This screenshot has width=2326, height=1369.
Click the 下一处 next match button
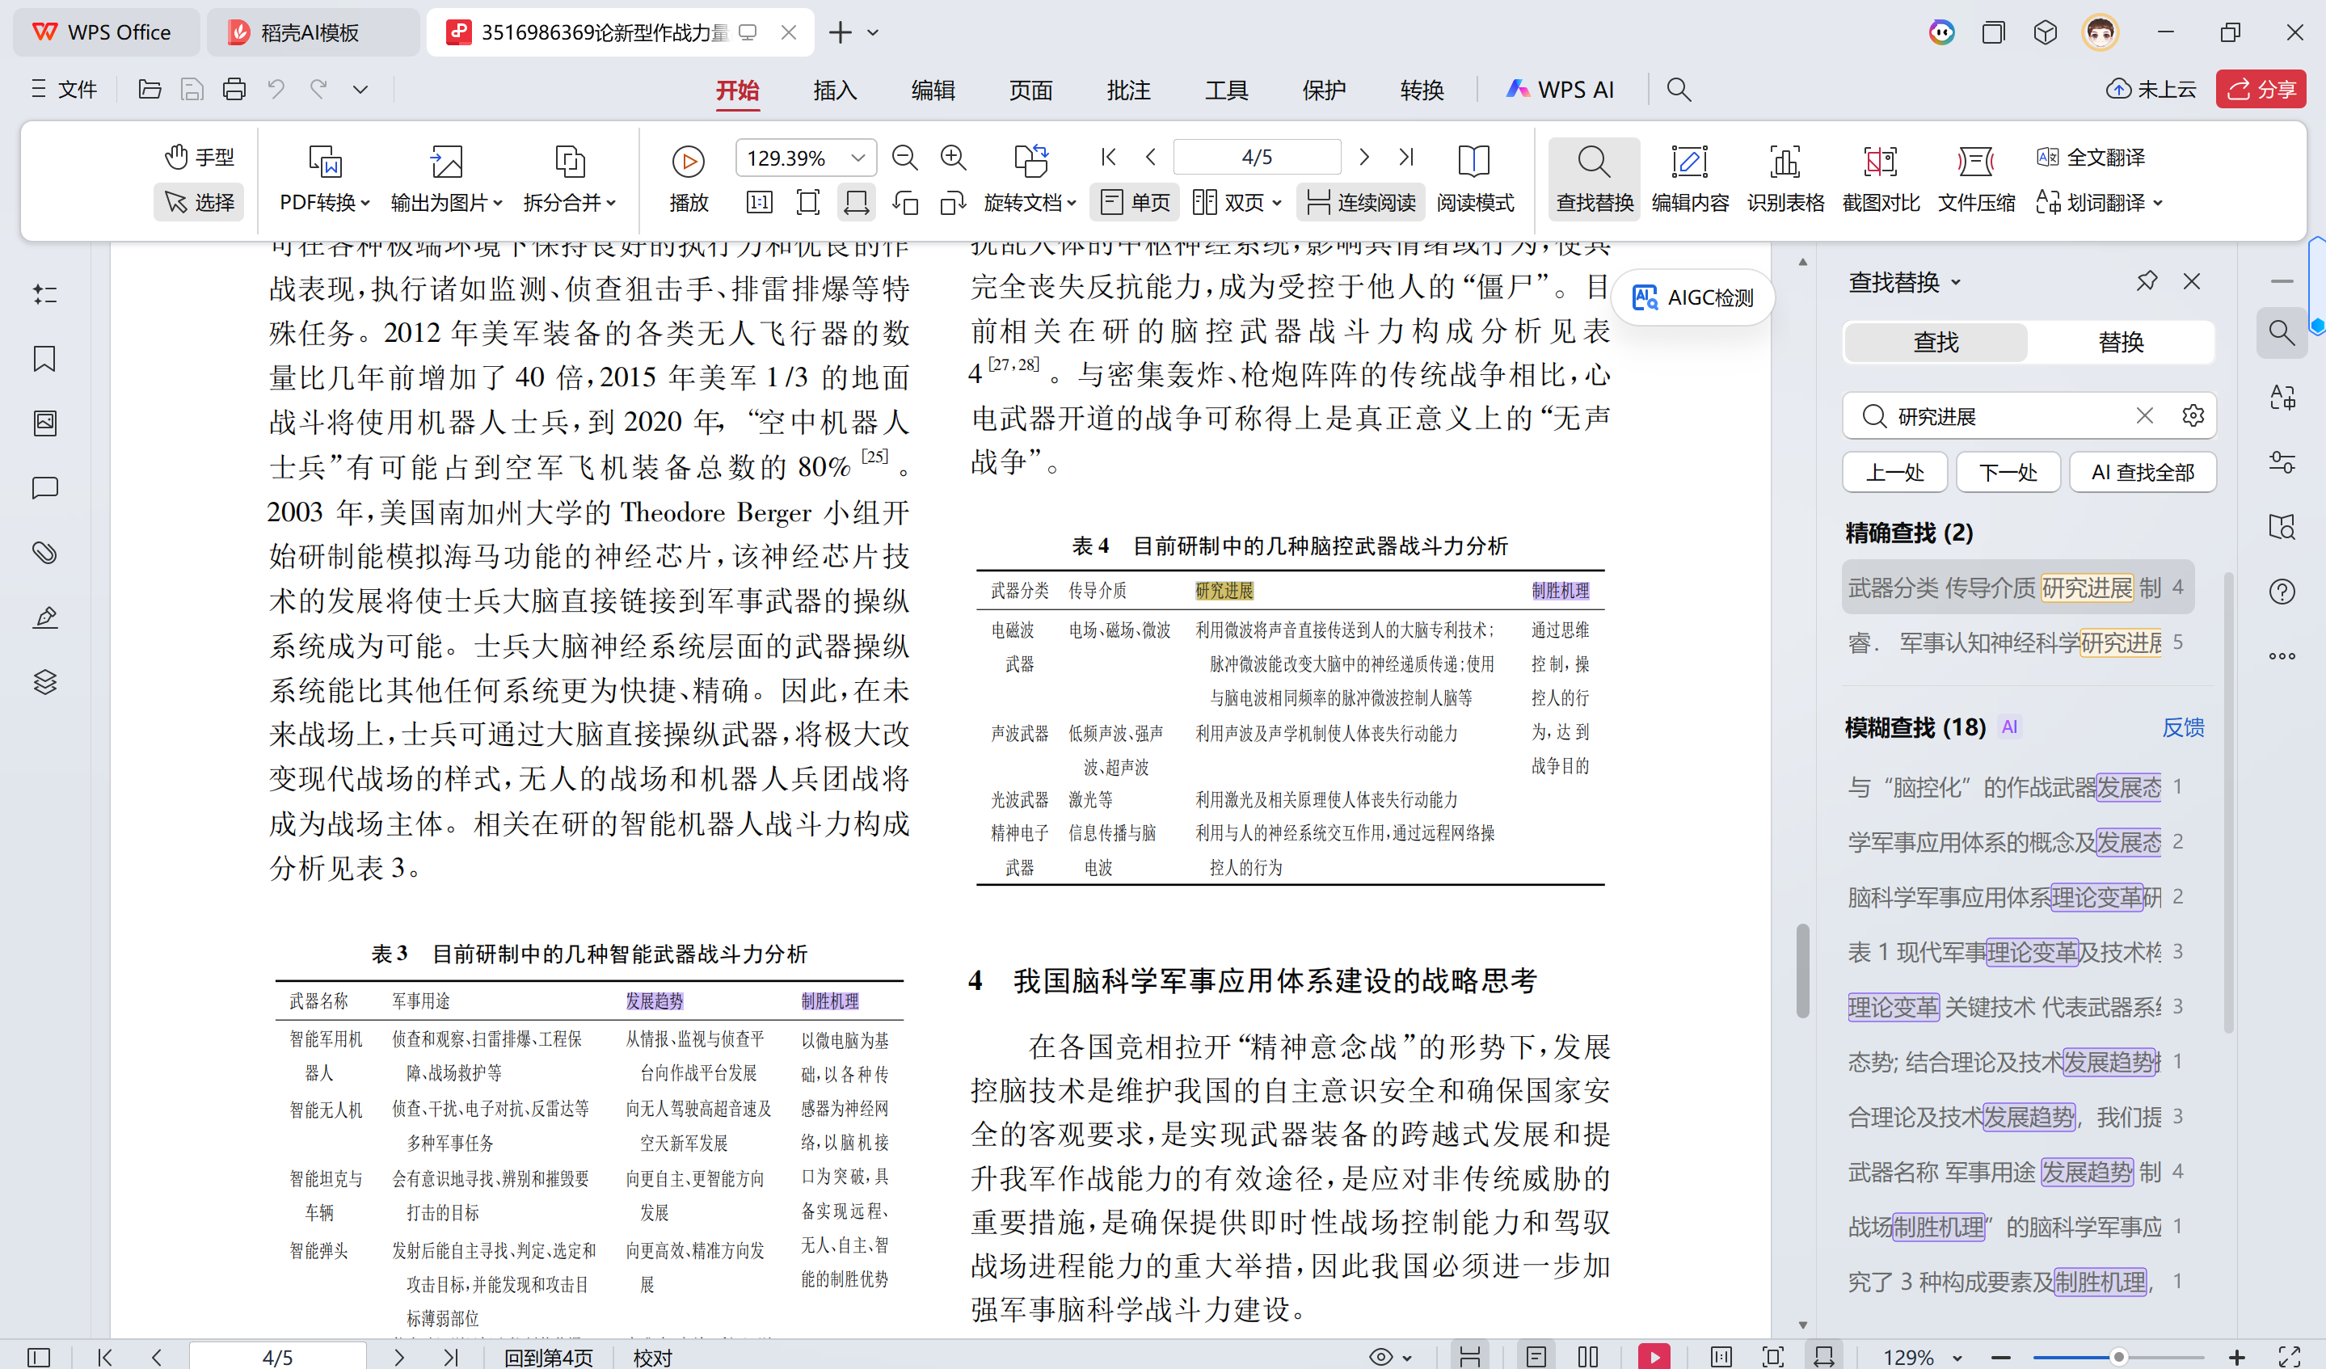tap(2008, 473)
